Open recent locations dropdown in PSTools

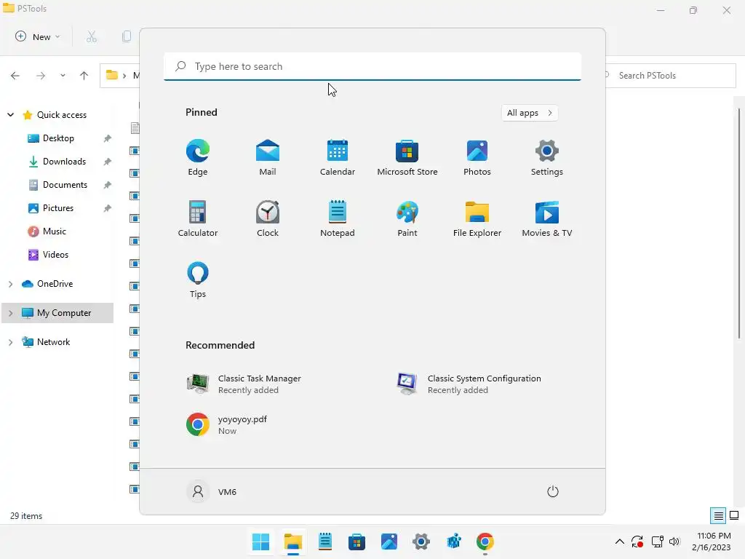[x=63, y=76]
